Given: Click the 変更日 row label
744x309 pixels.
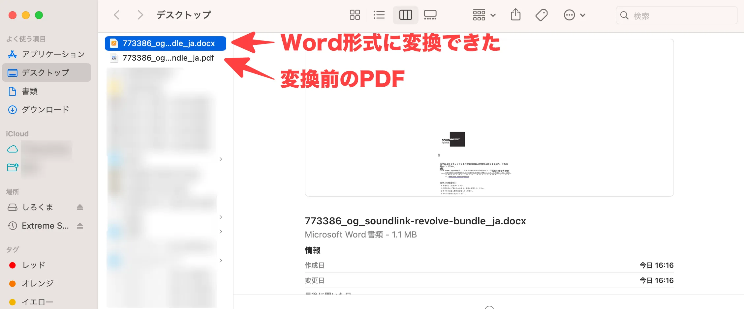Looking at the screenshot, I should click(x=315, y=280).
